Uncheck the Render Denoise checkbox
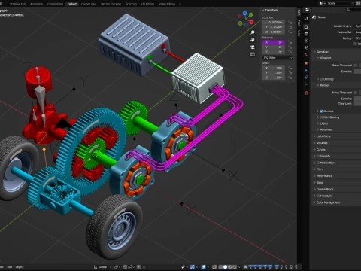The image size is (361, 271). pos(321,111)
